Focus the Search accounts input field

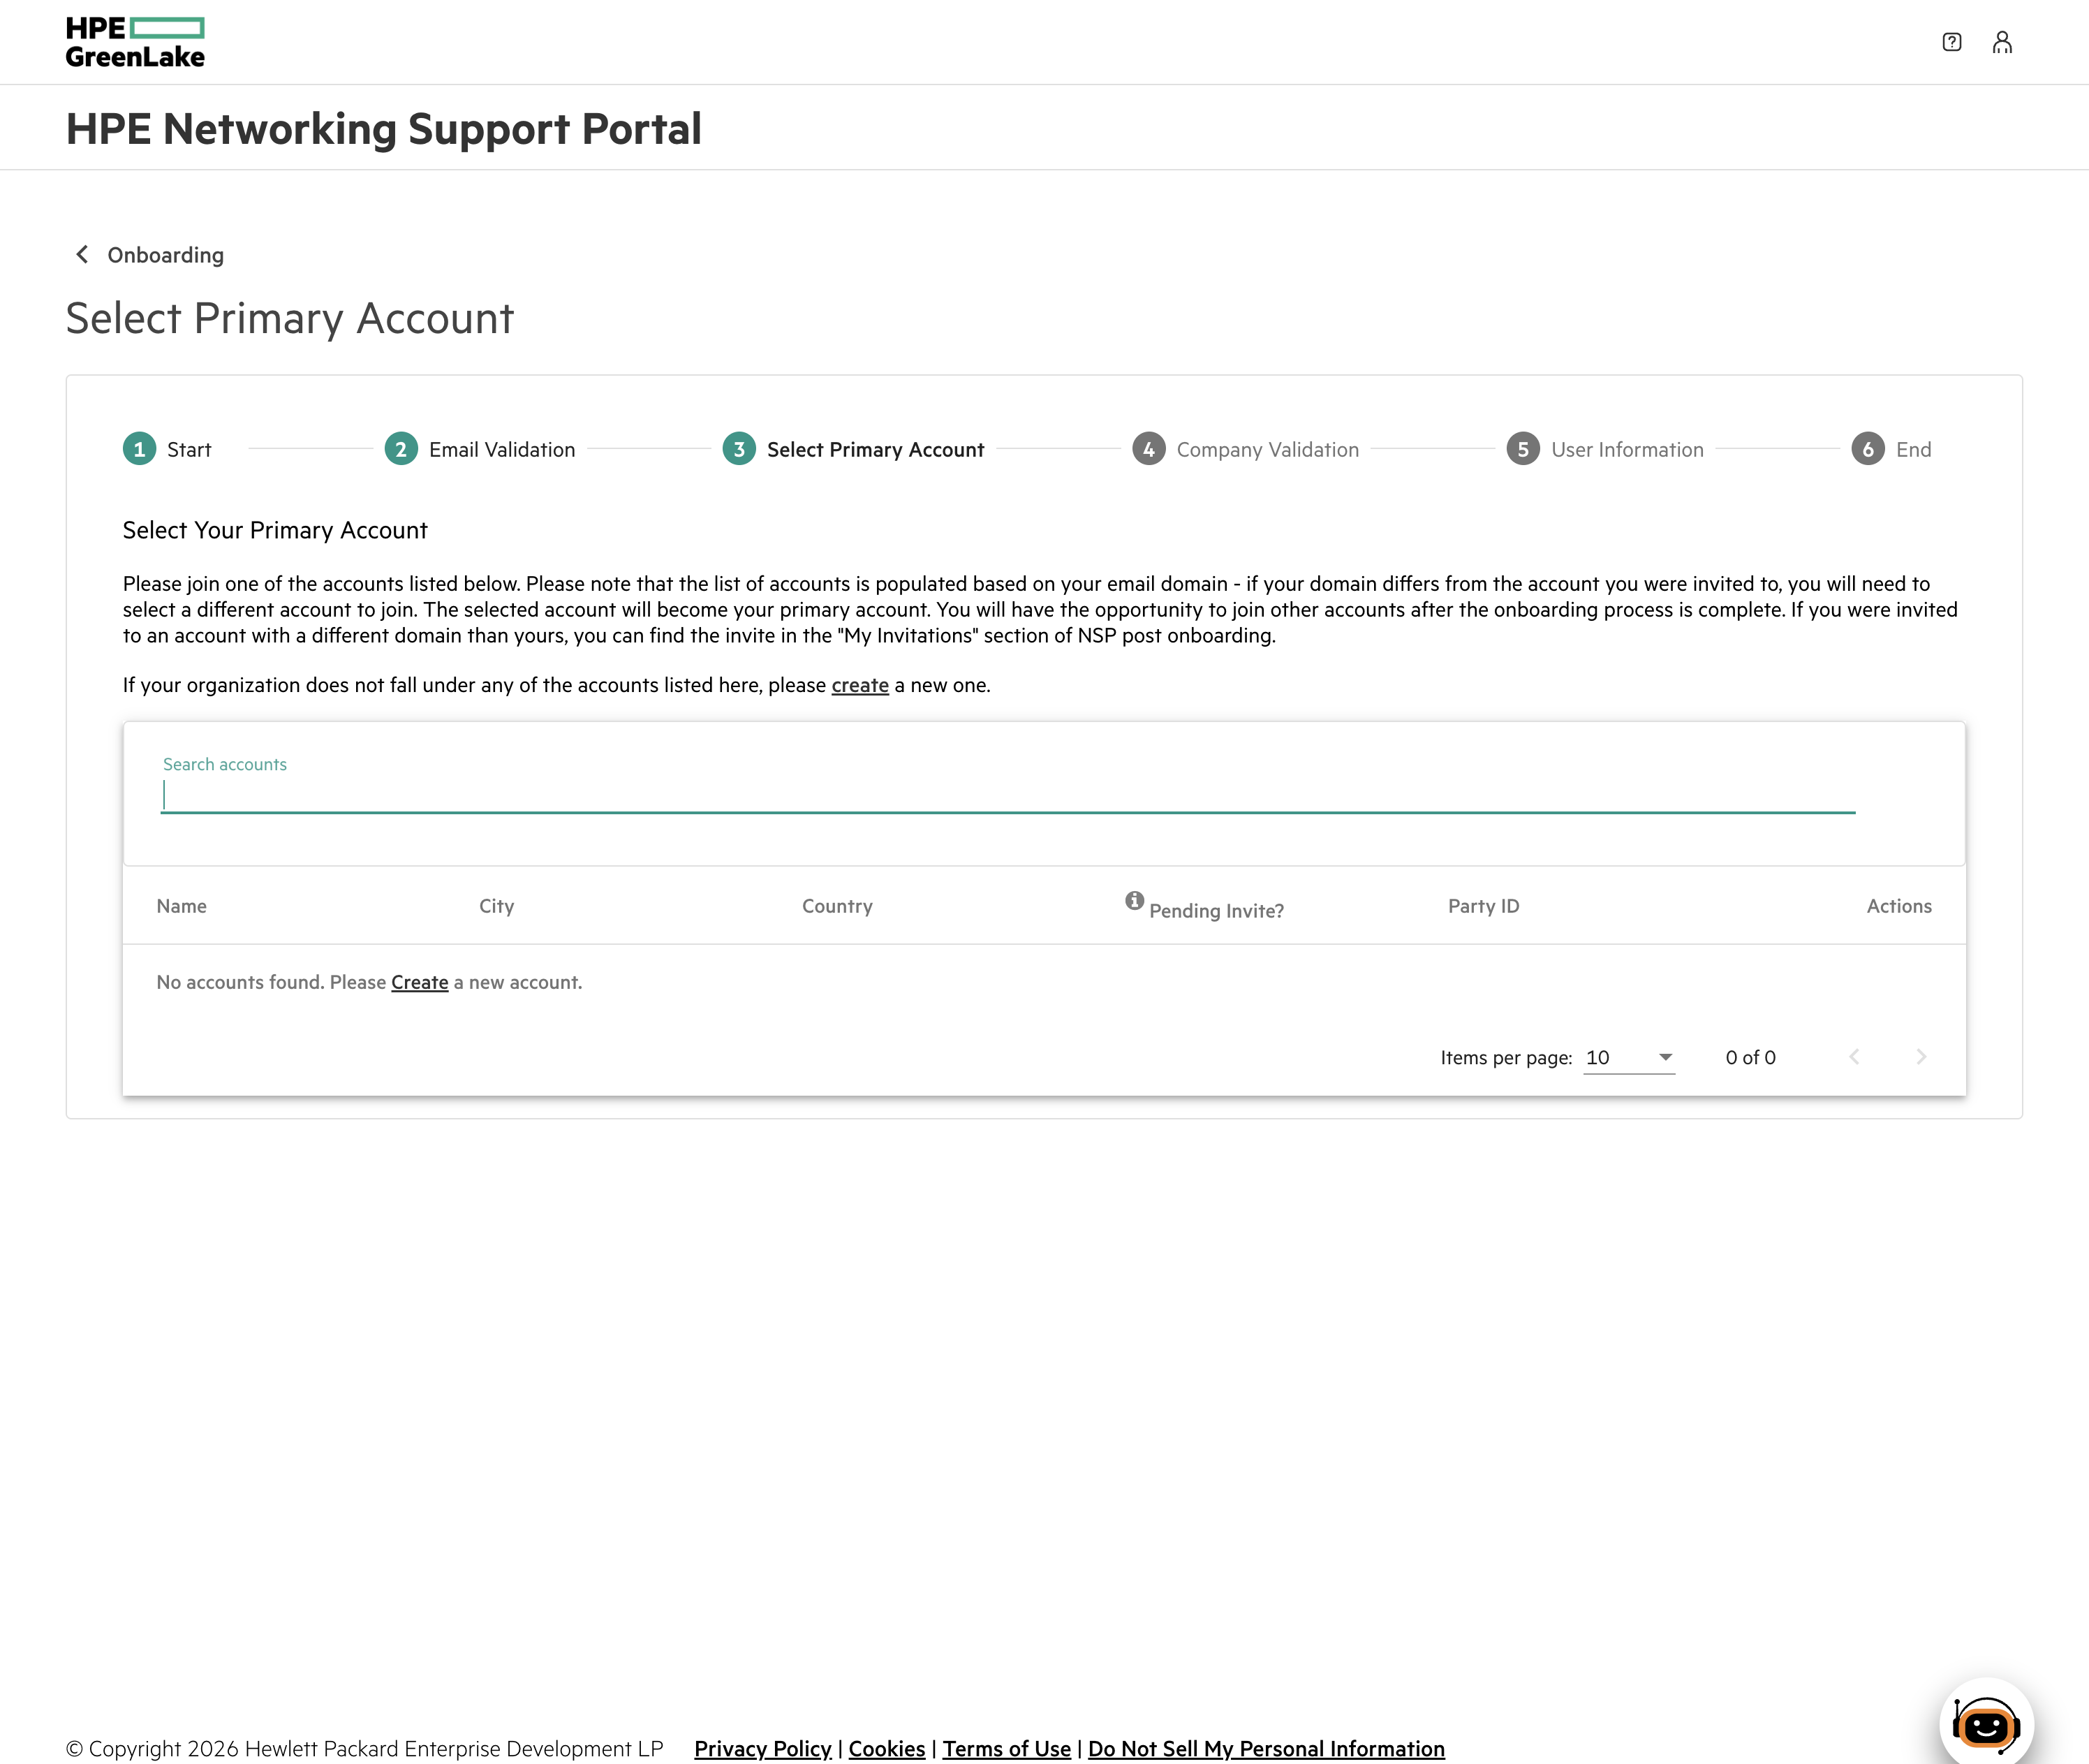tap(1007, 796)
